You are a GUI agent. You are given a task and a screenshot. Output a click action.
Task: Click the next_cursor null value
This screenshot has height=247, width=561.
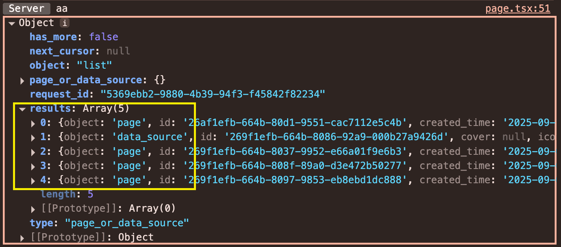click(118, 51)
